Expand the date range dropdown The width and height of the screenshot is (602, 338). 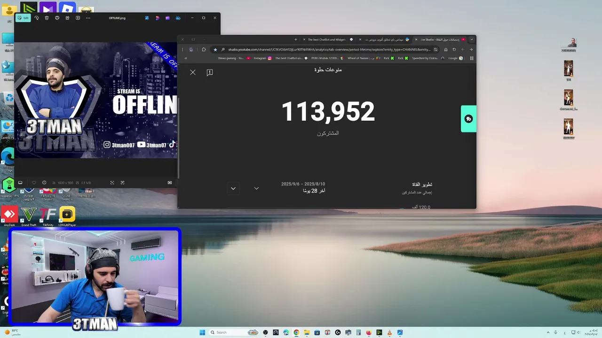(256, 188)
